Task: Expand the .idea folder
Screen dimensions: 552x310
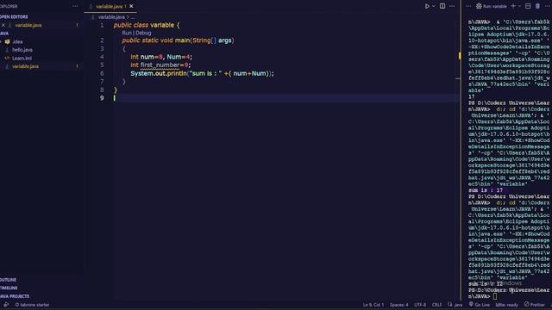Action: [x=17, y=41]
